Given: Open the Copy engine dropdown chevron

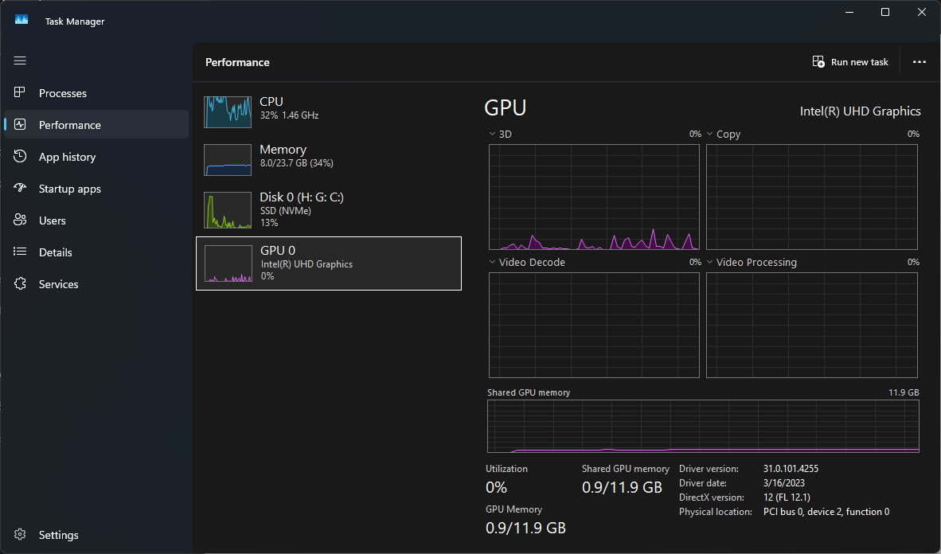Looking at the screenshot, I should click(709, 134).
